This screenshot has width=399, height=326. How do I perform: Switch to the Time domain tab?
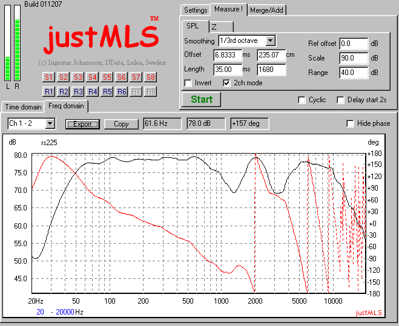pyautogui.click(x=23, y=107)
